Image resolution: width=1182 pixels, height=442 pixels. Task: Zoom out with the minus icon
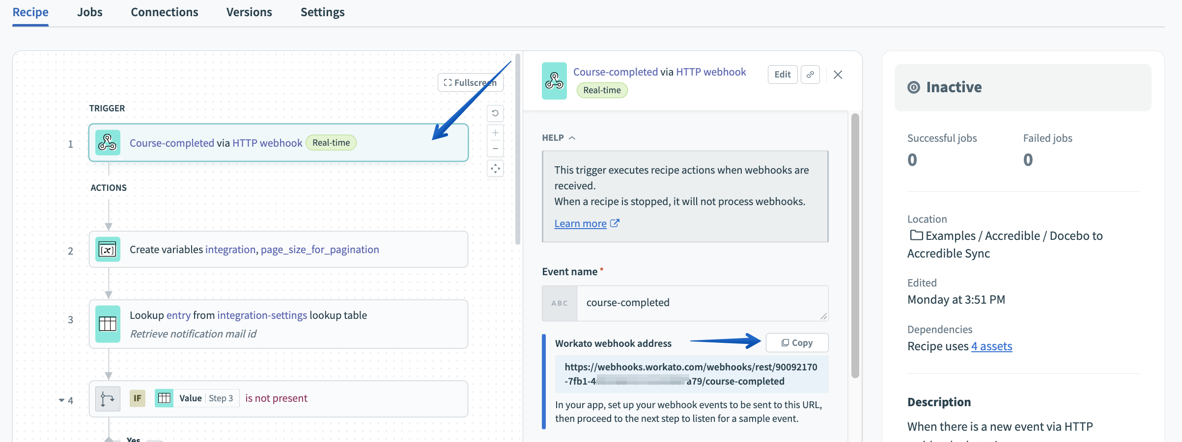pyautogui.click(x=495, y=149)
